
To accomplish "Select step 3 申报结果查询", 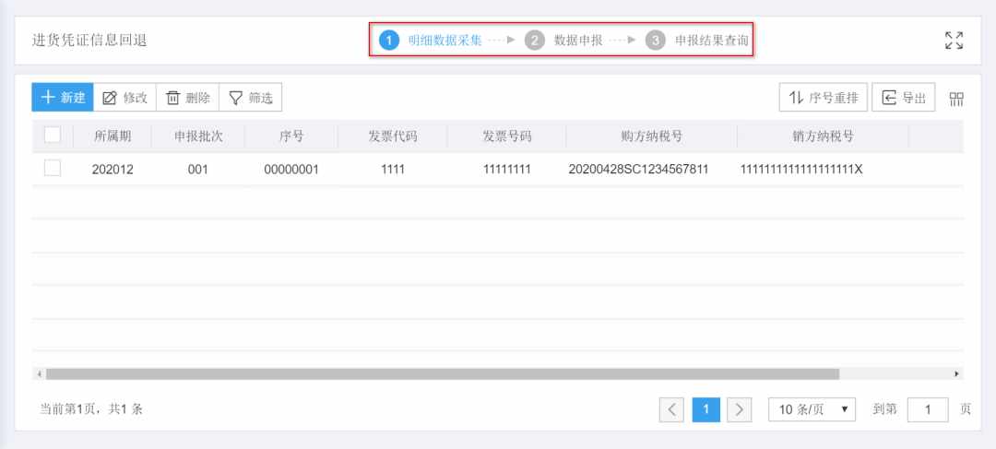I will pos(697,41).
